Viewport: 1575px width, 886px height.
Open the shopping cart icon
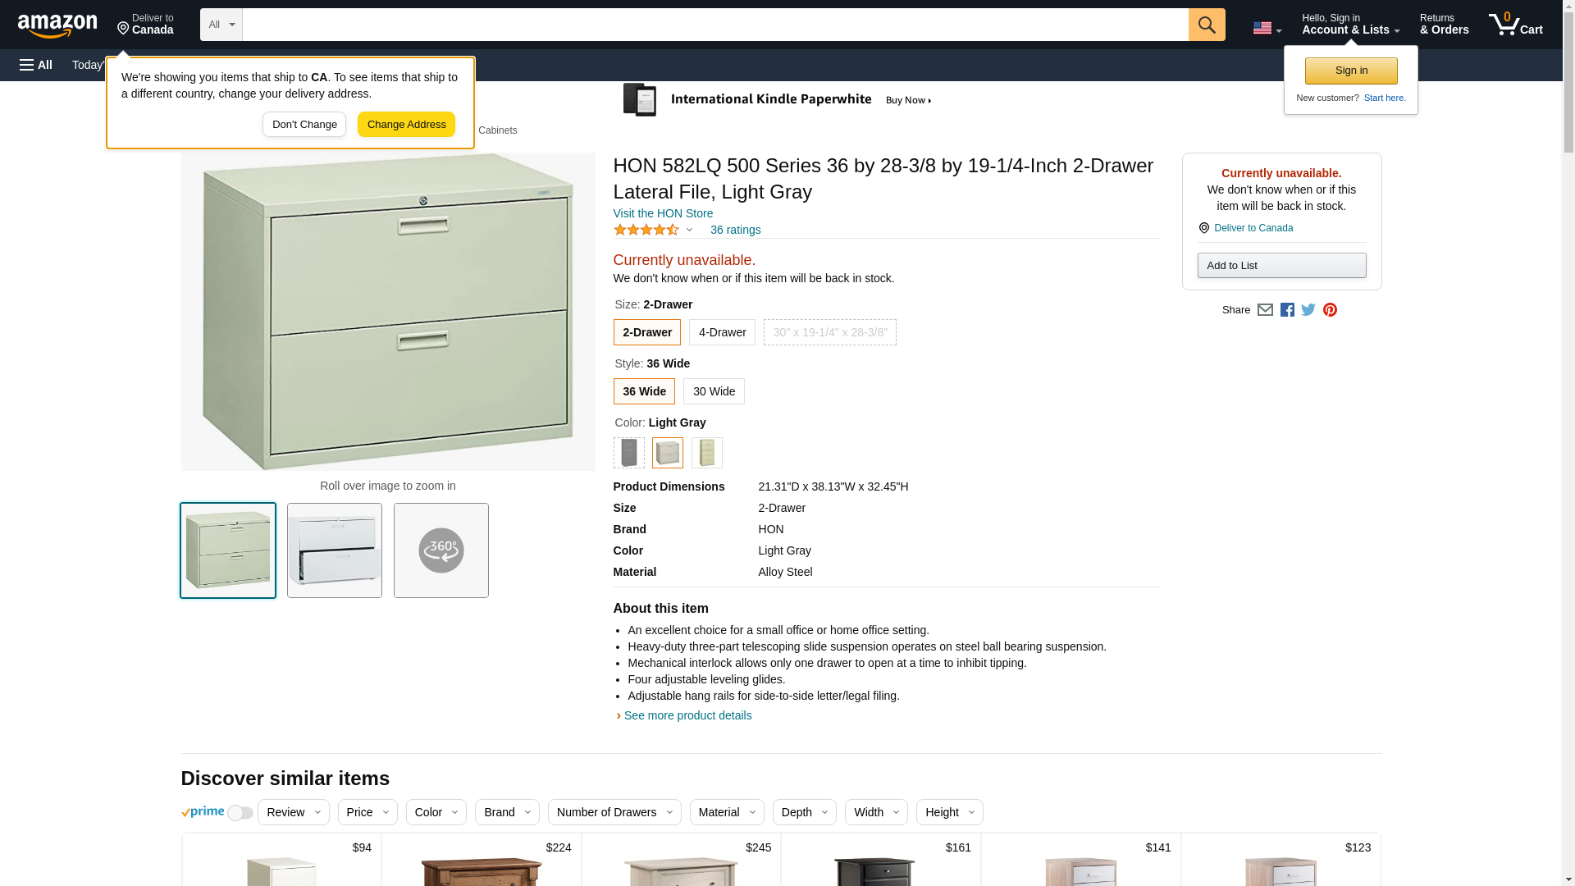tap(1515, 25)
